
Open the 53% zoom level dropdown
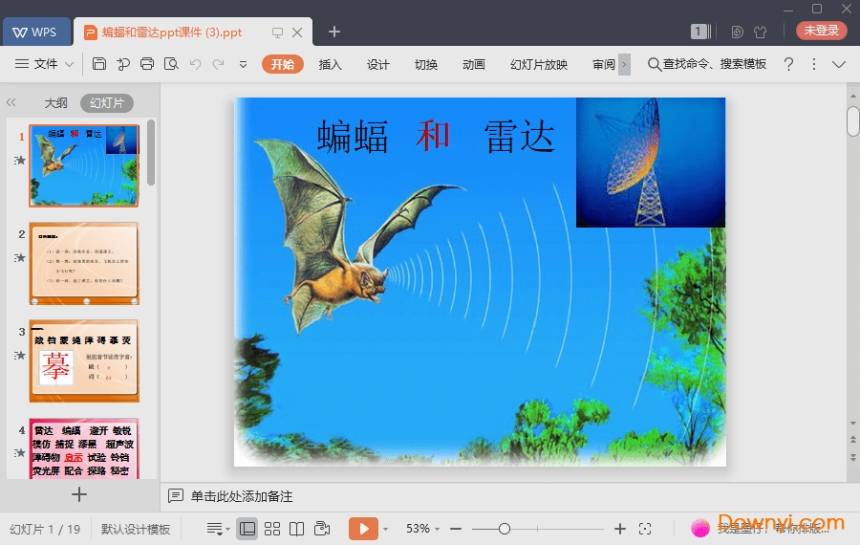[422, 529]
